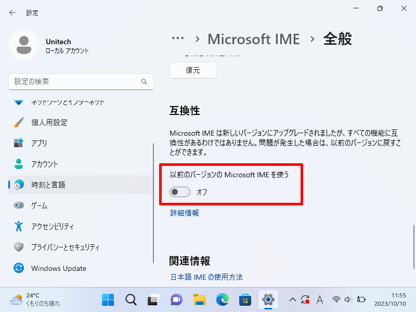Open 日本語 IME の使用方法 link

[x=206, y=277]
